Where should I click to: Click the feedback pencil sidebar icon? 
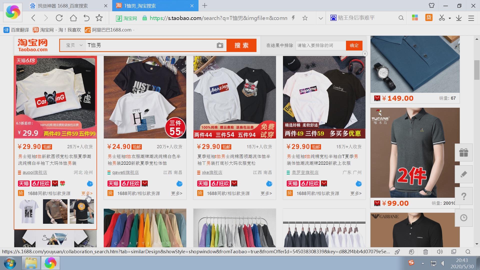pos(464,174)
